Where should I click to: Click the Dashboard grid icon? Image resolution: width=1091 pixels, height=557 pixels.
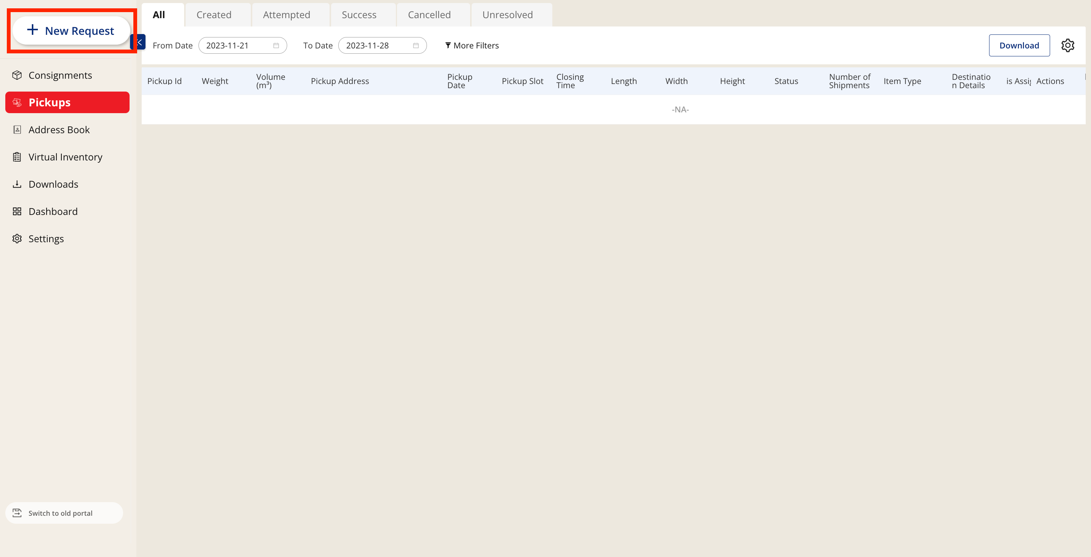pyautogui.click(x=17, y=212)
